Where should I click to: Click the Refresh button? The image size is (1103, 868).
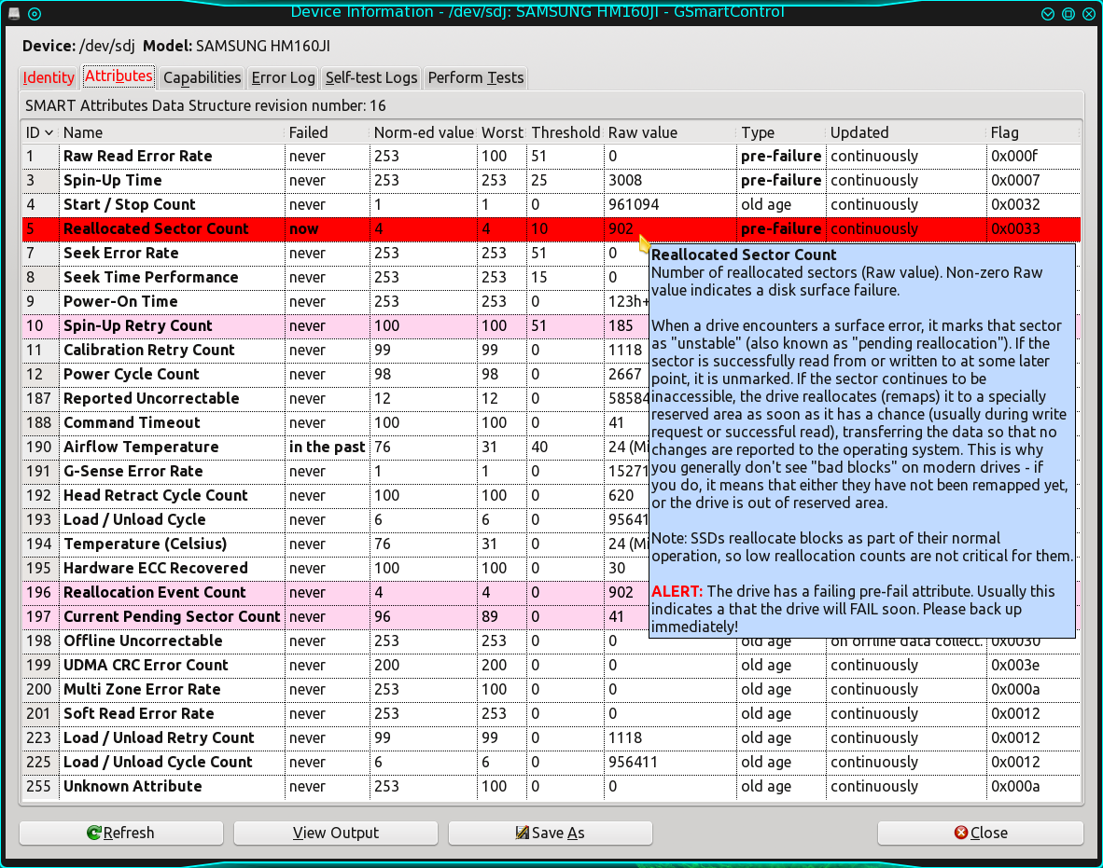(x=121, y=833)
